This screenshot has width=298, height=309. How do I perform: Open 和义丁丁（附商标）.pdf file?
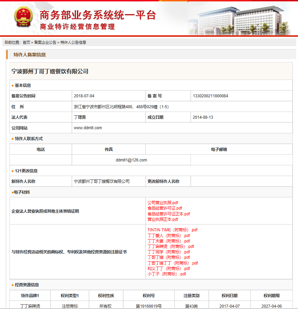tap(169, 269)
